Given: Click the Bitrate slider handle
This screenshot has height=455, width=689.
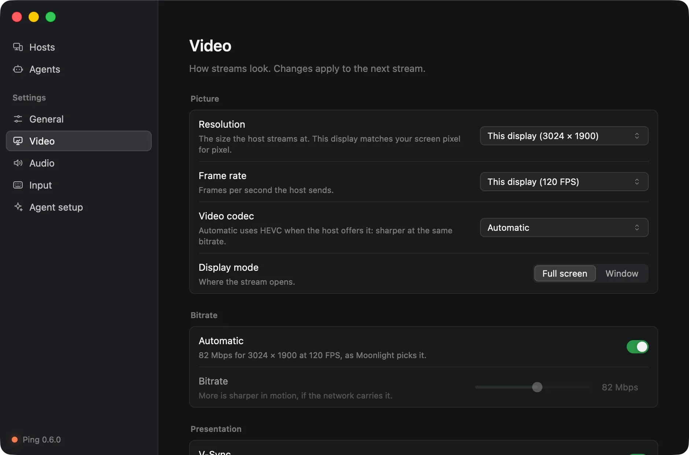Looking at the screenshot, I should [537, 387].
